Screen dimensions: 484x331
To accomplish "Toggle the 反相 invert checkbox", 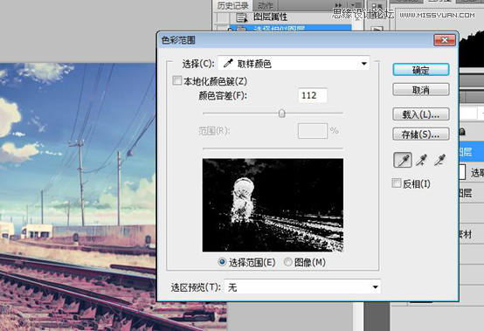I will [397, 183].
